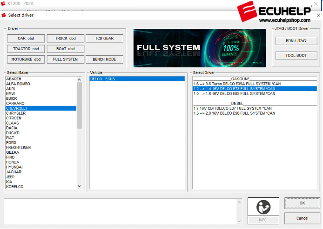This screenshot has width=323, height=229.
Task: Select BMW maker
Action: [x=41, y=94]
